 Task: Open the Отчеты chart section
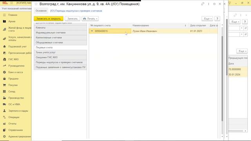pos(4,124)
